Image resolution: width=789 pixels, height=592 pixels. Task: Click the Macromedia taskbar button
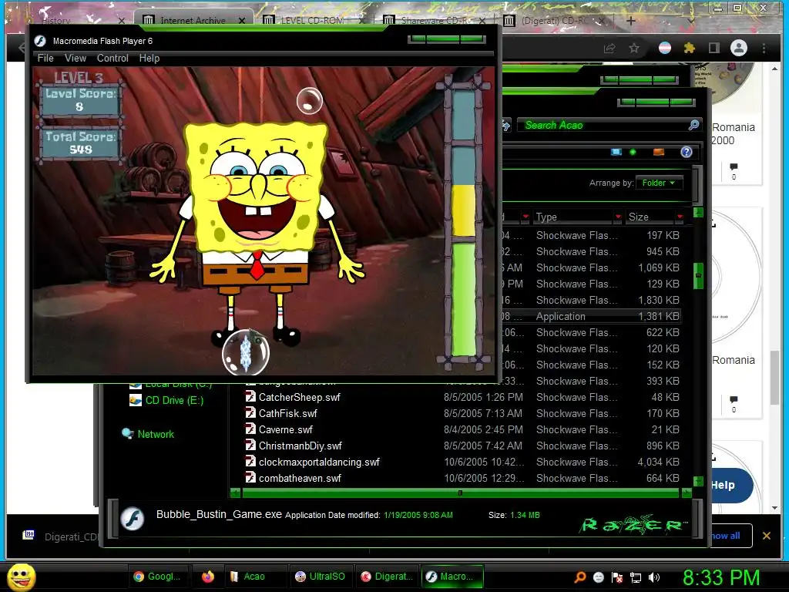pos(452,577)
